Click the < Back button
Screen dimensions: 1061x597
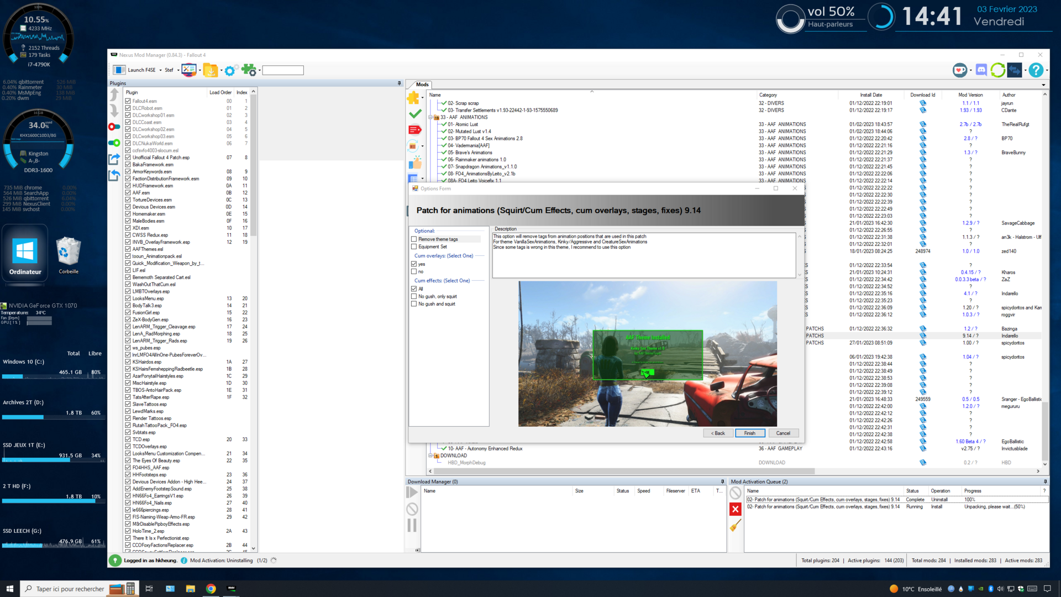pos(718,433)
